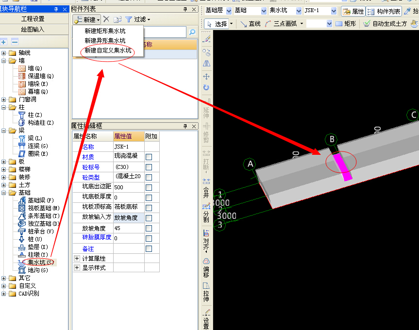
Task: Select 幕墙(Q) in tree
Action: coord(38,92)
